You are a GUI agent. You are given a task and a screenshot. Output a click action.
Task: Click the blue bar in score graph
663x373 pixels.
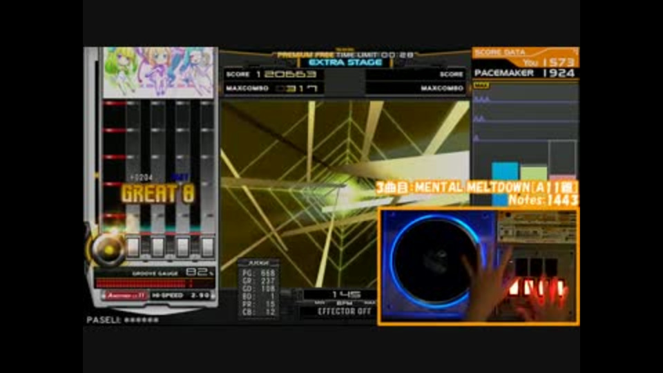click(505, 183)
